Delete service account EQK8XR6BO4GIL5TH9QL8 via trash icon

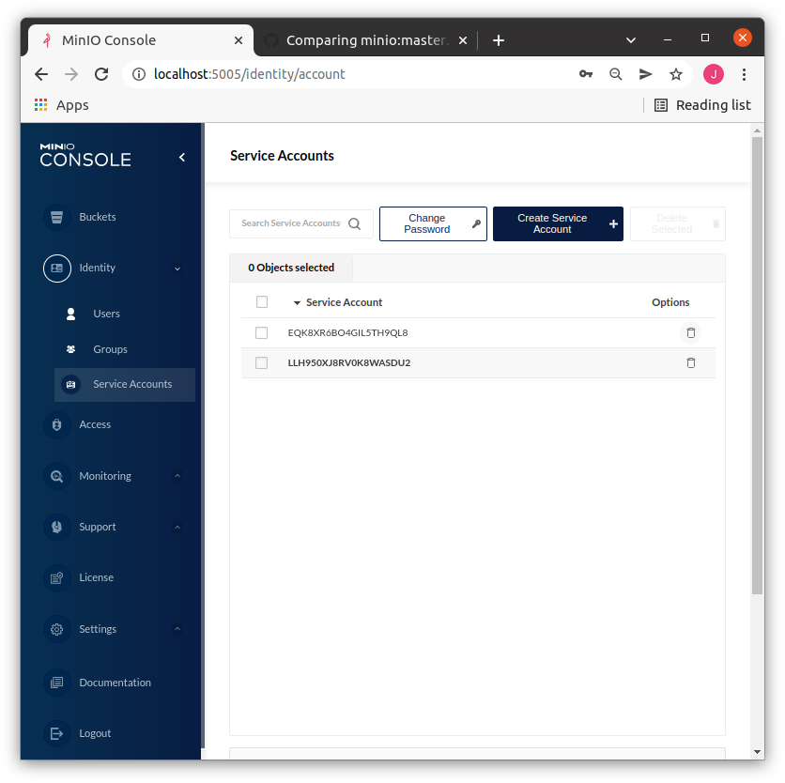[x=691, y=333]
